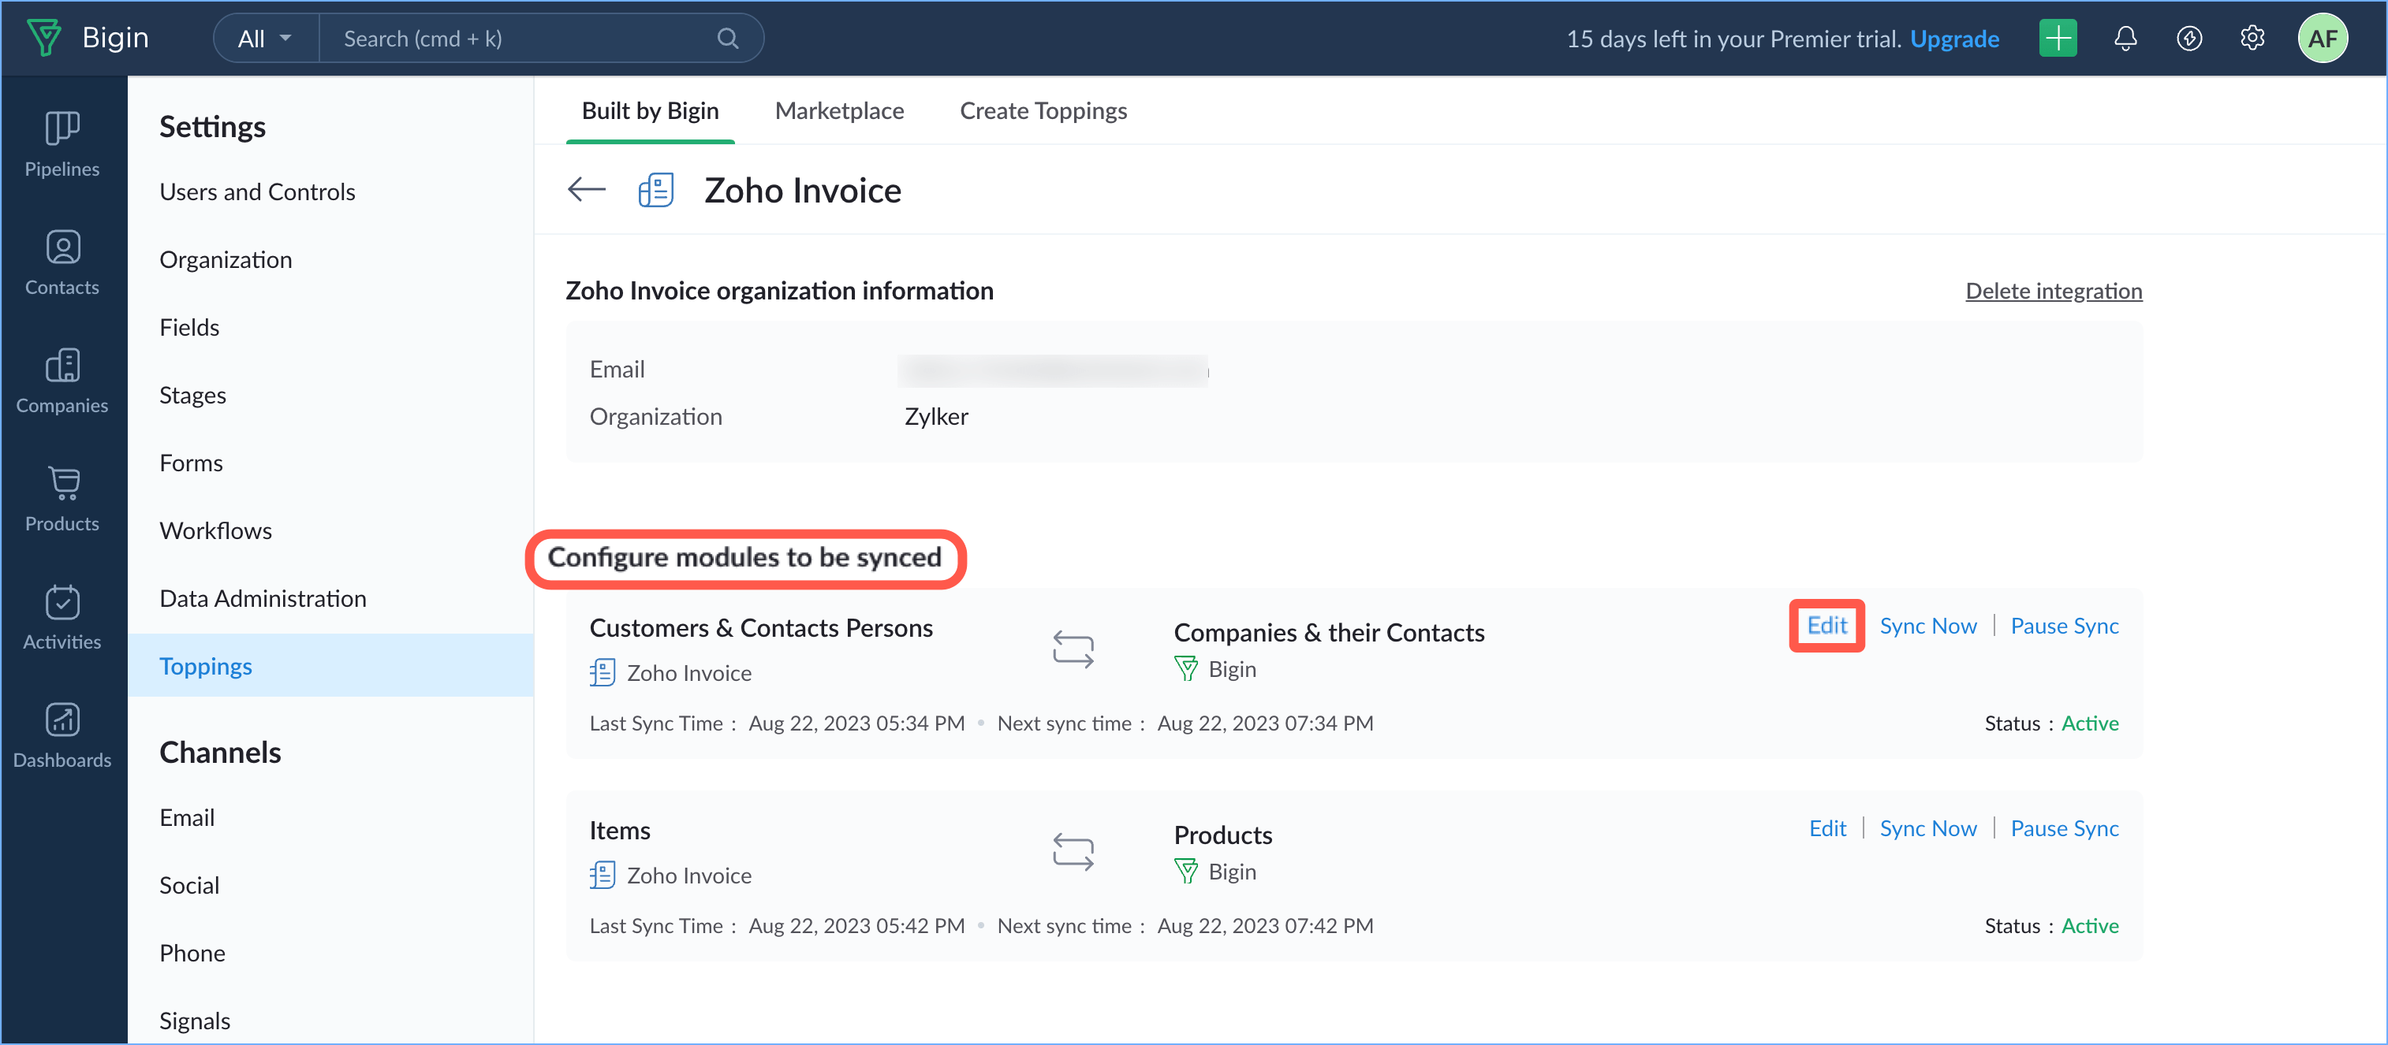The width and height of the screenshot is (2388, 1045).
Task: Click the Zoho Invoice page title
Action: point(803,190)
